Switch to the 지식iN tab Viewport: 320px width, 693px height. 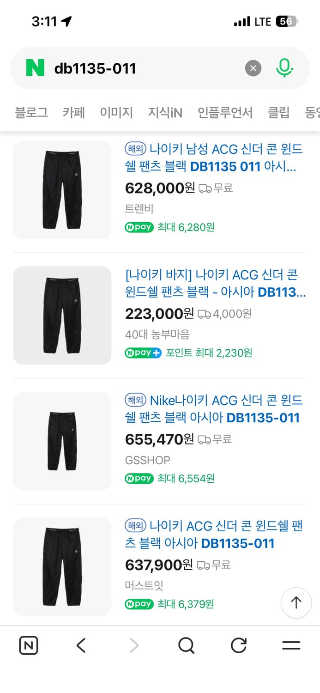point(165,112)
